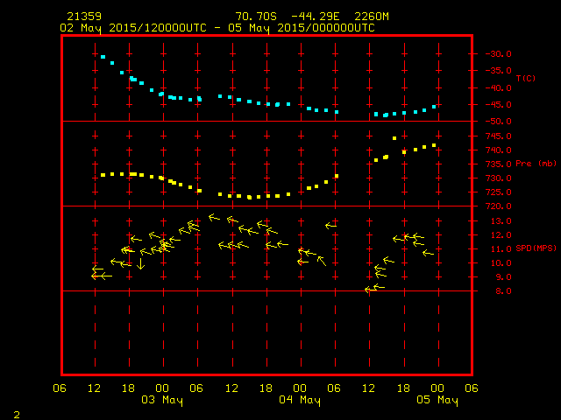Image resolution: width=561 pixels, height=420 pixels.
Task: Click the station ID 21359
Action: (84, 17)
